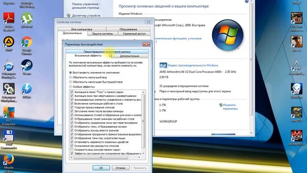
Task: Select the GTA San Andreas desktop icon
Action: (296, 22)
